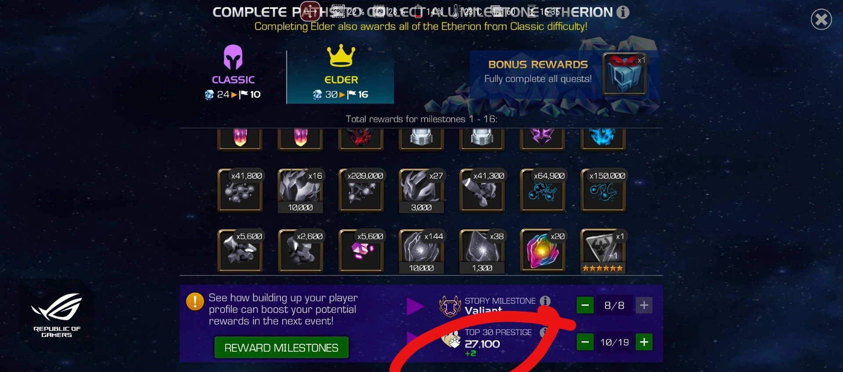Tap the Valiant story milestone badge
The height and width of the screenshot is (372, 843).
(450, 306)
